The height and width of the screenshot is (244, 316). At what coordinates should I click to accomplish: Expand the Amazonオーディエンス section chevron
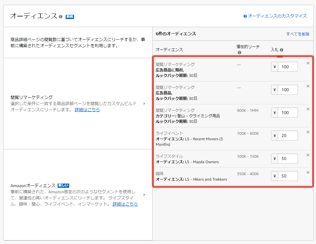pyautogui.click(x=144, y=195)
